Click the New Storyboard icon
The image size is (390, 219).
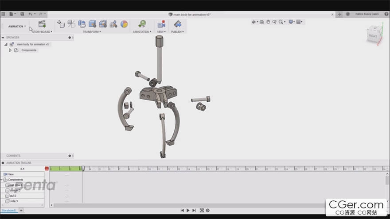pyautogui.click(x=42, y=24)
